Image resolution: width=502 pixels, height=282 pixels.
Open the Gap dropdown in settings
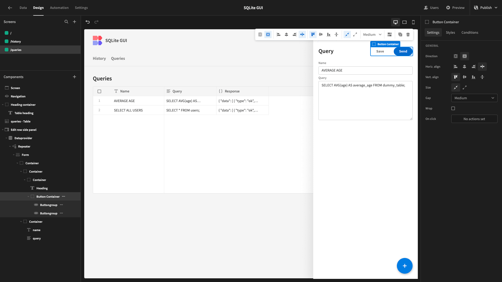pos(474,98)
